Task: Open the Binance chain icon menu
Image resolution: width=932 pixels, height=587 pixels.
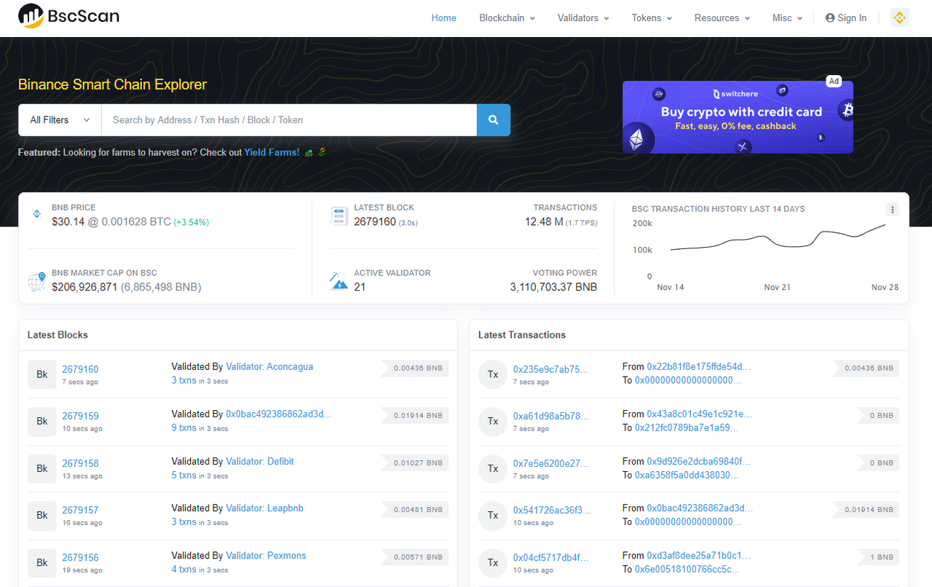Action: [x=900, y=18]
